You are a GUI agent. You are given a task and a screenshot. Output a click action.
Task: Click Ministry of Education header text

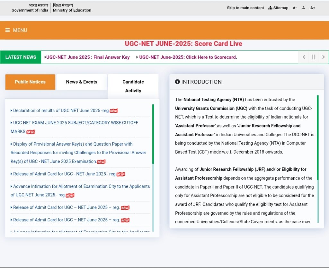[x=72, y=10]
